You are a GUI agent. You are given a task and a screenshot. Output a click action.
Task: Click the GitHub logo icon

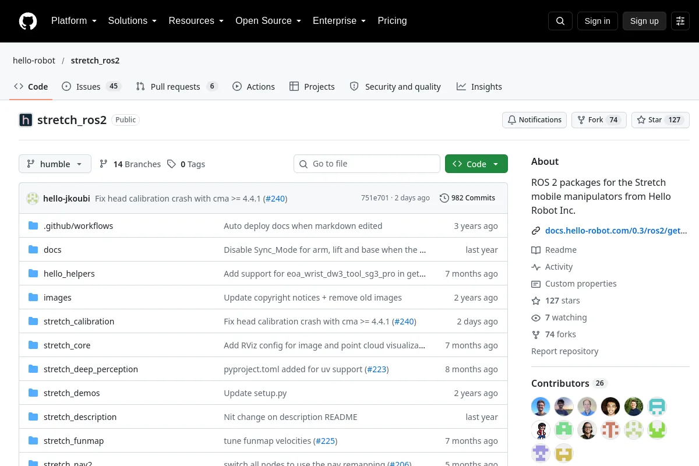tap(28, 21)
